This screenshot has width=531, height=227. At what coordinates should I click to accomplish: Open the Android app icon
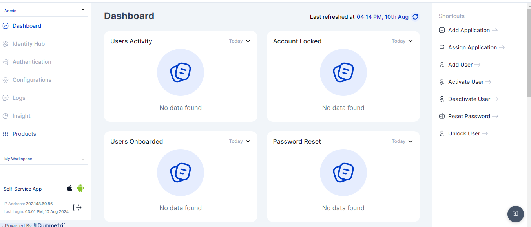(x=80, y=188)
